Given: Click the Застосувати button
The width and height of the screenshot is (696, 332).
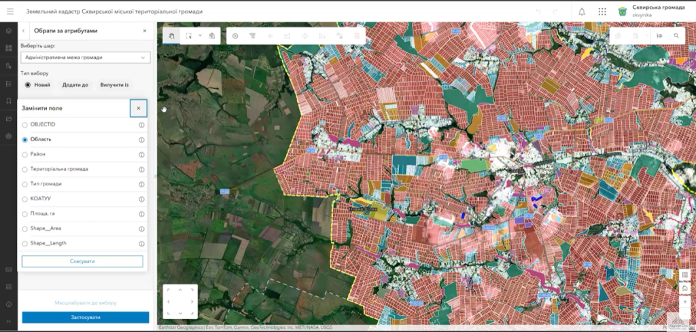Looking at the screenshot, I should coord(85,317).
